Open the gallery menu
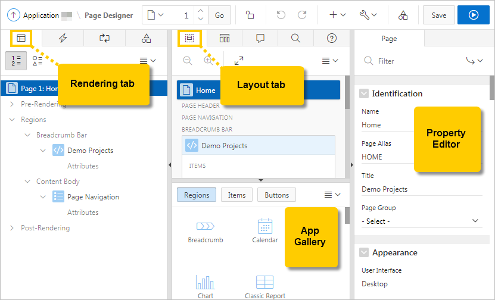This screenshot has height=300, width=495. point(332,195)
